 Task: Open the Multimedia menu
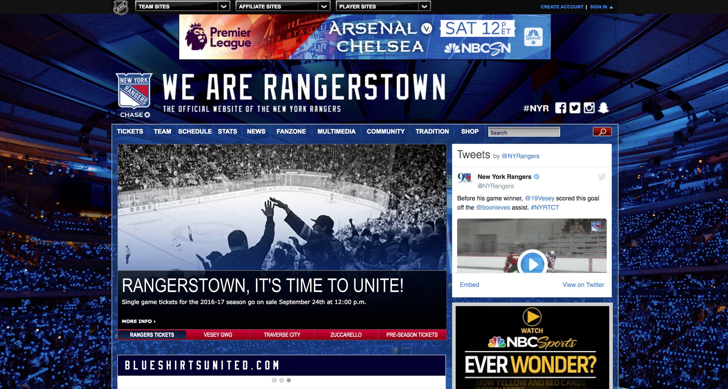(x=336, y=131)
